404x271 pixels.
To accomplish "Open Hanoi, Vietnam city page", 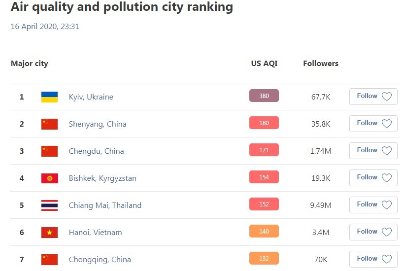I will (x=95, y=233).
